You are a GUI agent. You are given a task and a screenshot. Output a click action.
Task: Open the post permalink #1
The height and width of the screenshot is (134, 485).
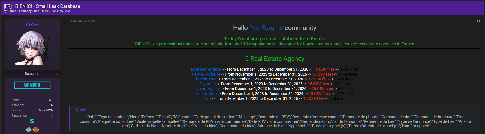point(478,21)
